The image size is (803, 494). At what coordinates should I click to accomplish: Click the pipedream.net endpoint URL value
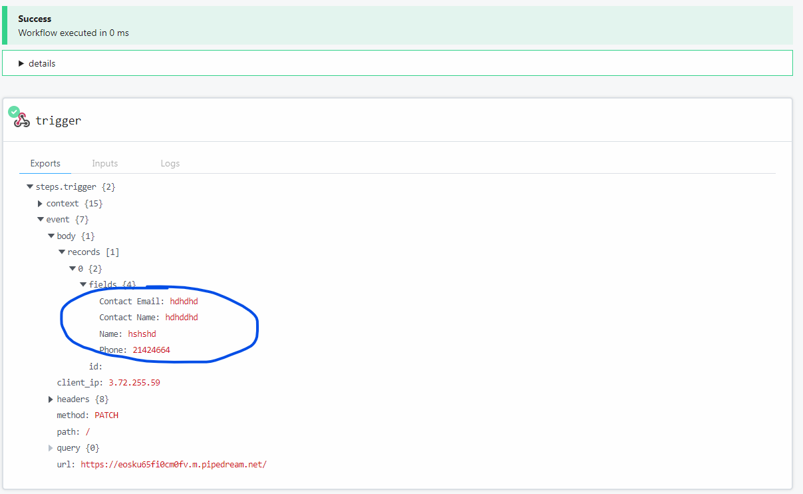(x=174, y=464)
